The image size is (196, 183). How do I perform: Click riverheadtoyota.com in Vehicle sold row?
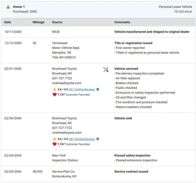point(67,133)
